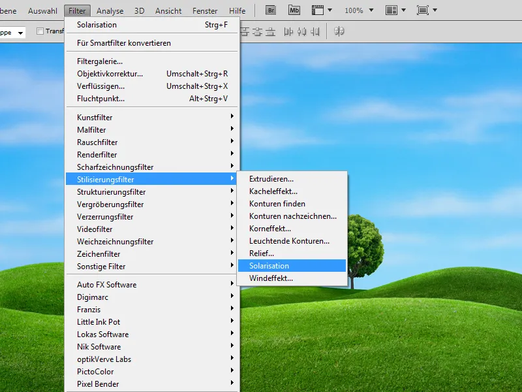Choose Konturen finden filter

(292, 204)
